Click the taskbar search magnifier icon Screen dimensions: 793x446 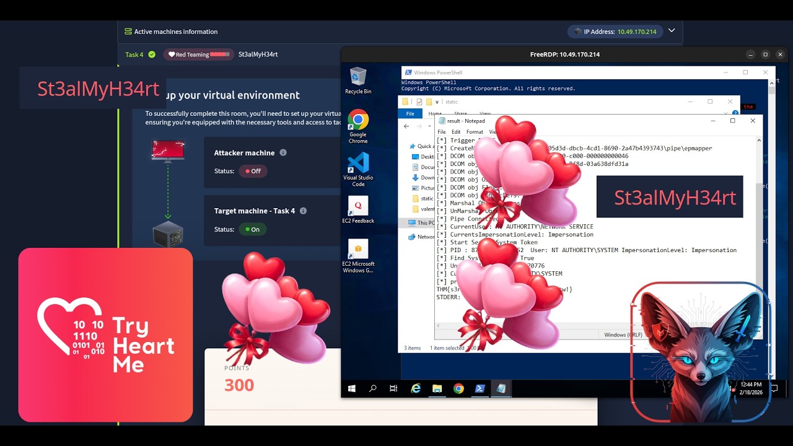pos(373,388)
